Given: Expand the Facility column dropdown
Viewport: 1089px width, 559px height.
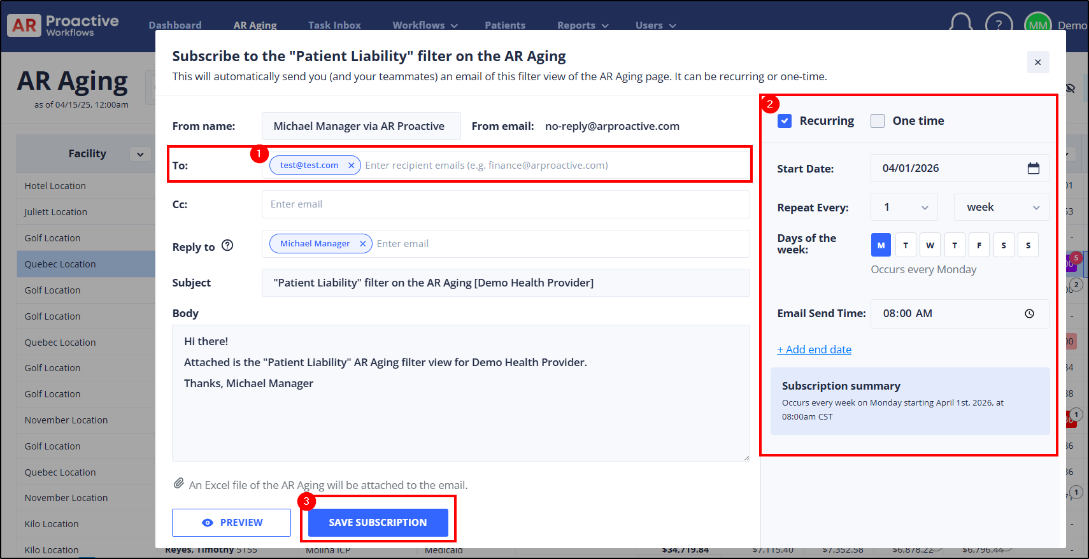Looking at the screenshot, I should [x=140, y=154].
